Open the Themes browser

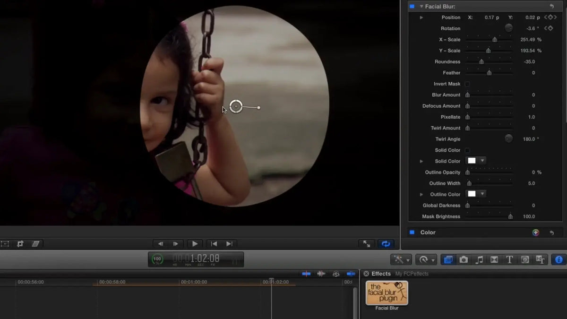click(x=540, y=259)
